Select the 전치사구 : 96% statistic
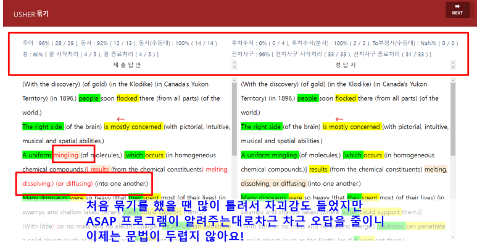 point(331,54)
